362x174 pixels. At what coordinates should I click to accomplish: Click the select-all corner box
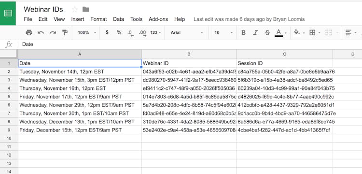pyautogui.click(x=9, y=54)
